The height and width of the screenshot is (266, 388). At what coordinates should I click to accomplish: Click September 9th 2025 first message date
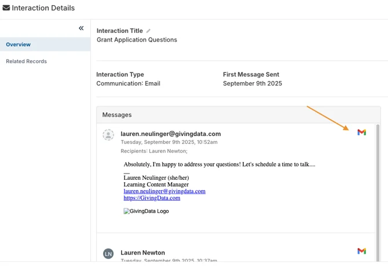click(252, 83)
